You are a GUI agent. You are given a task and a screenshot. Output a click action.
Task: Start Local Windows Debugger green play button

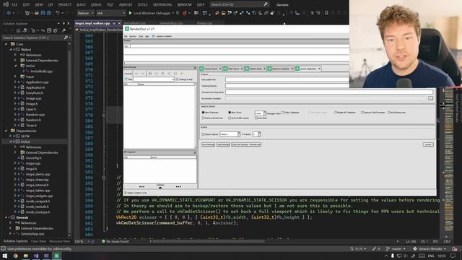pos(130,13)
